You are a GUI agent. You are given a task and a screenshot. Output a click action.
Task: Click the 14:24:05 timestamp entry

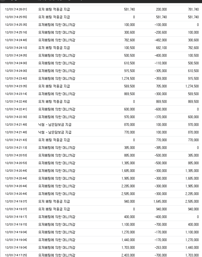click(16, 55)
